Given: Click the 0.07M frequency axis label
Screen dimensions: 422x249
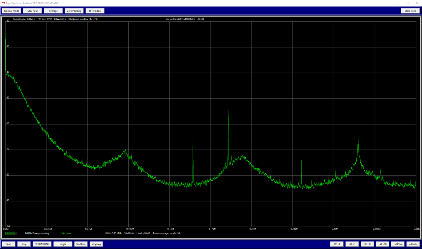Looking at the screenshot, I should tap(88, 229).
